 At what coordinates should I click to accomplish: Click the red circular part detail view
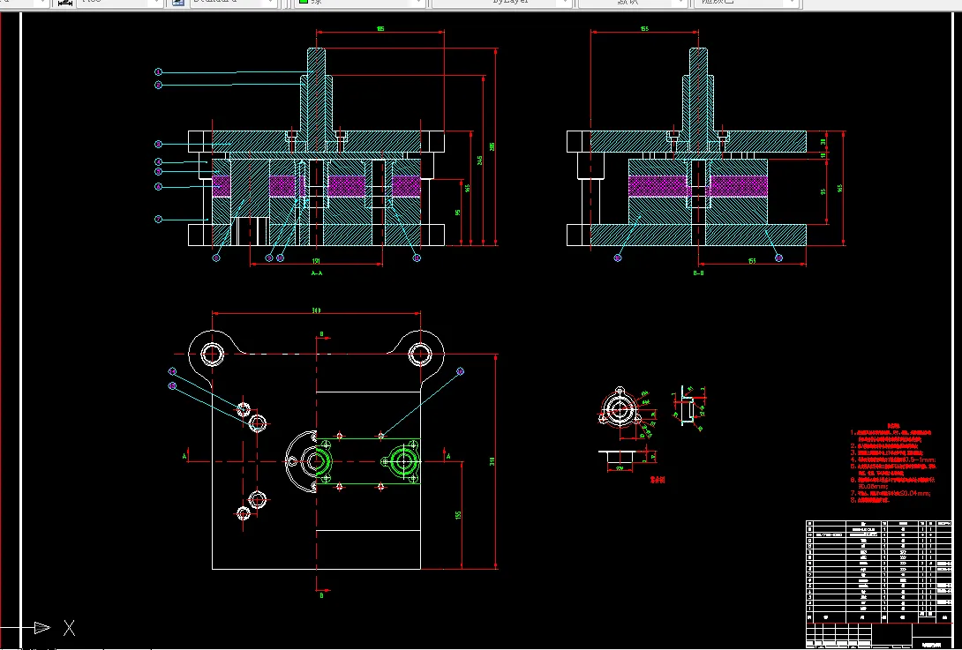coord(620,408)
